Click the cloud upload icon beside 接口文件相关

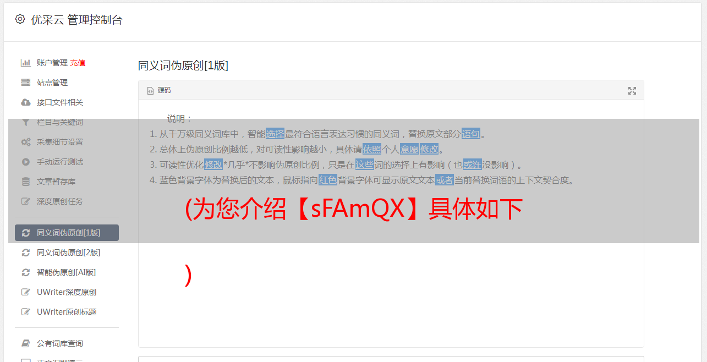click(x=25, y=102)
